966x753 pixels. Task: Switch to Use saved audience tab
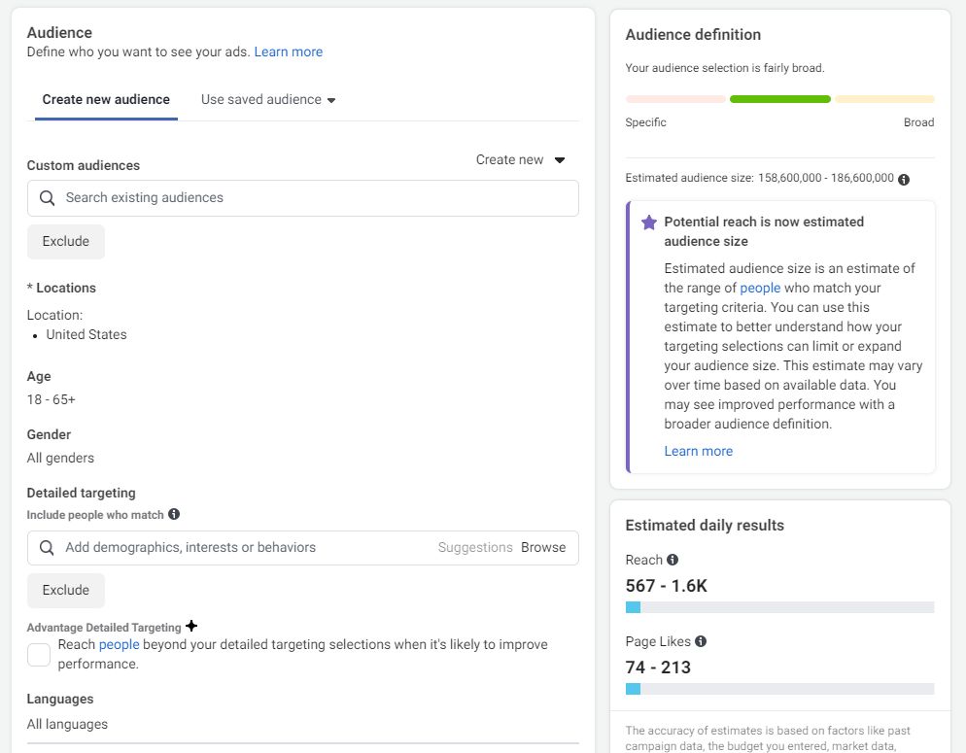coord(268,99)
